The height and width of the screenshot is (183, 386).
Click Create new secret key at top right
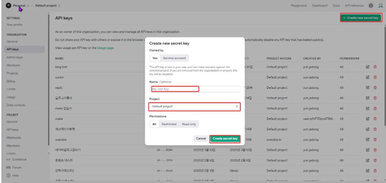point(361,18)
